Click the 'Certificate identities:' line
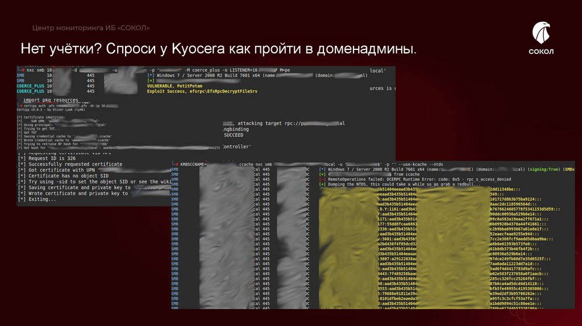This screenshot has height=326, width=582. click(41, 117)
